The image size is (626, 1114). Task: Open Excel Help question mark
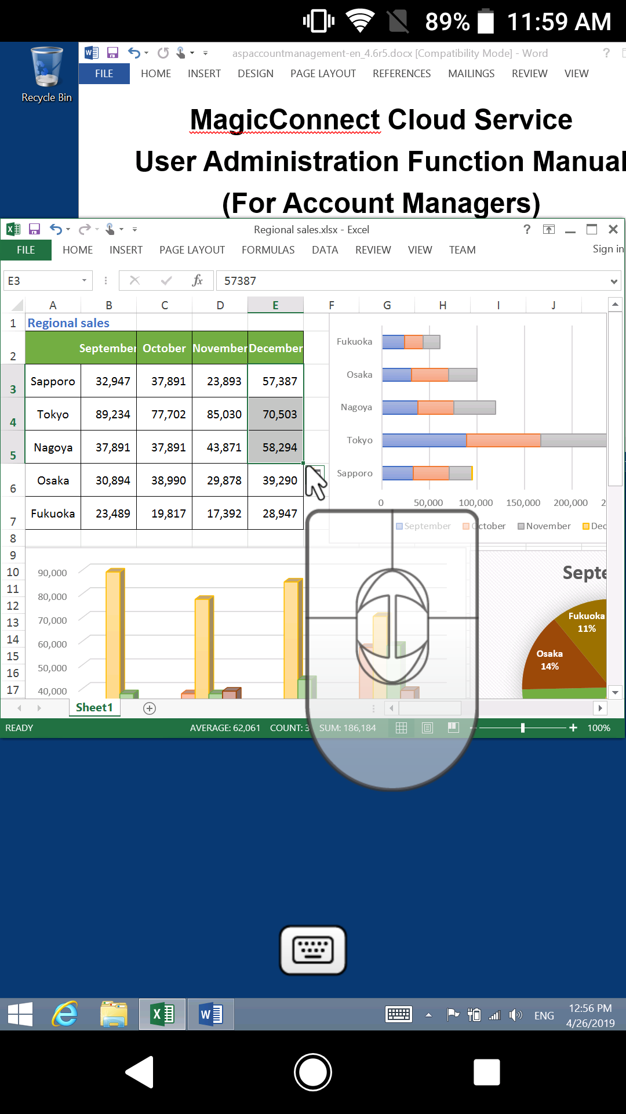pyautogui.click(x=527, y=229)
